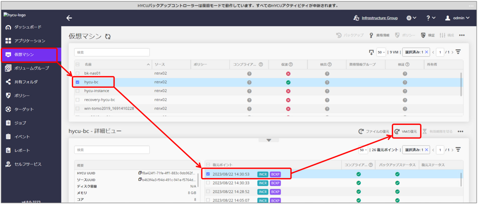Uncheck the hycu-bc checkbox

pyautogui.click(x=77, y=82)
